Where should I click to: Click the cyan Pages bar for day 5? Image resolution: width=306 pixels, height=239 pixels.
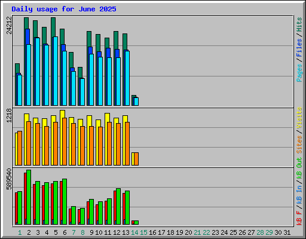(x=56, y=71)
